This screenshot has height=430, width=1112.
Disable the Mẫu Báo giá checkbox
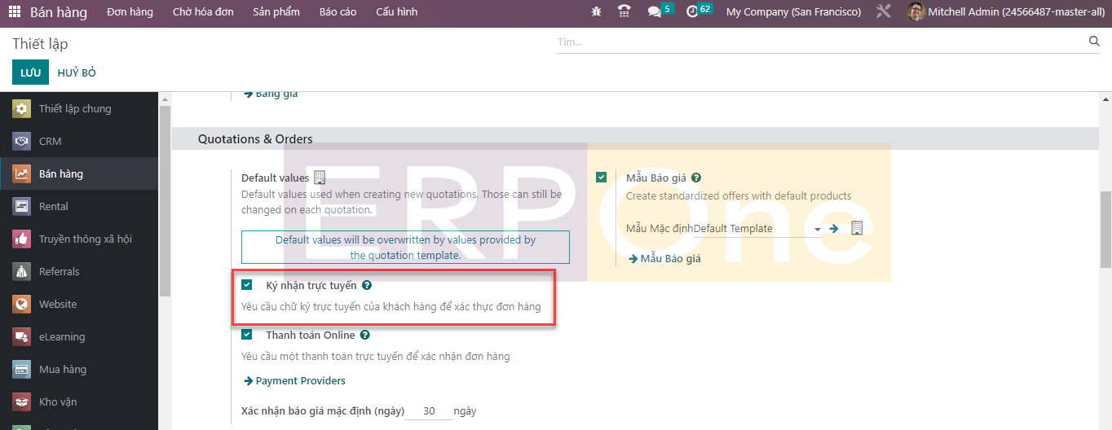pyautogui.click(x=602, y=178)
